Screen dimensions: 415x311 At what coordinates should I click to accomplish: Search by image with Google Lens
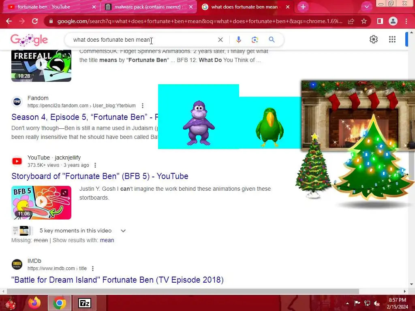[x=255, y=40]
